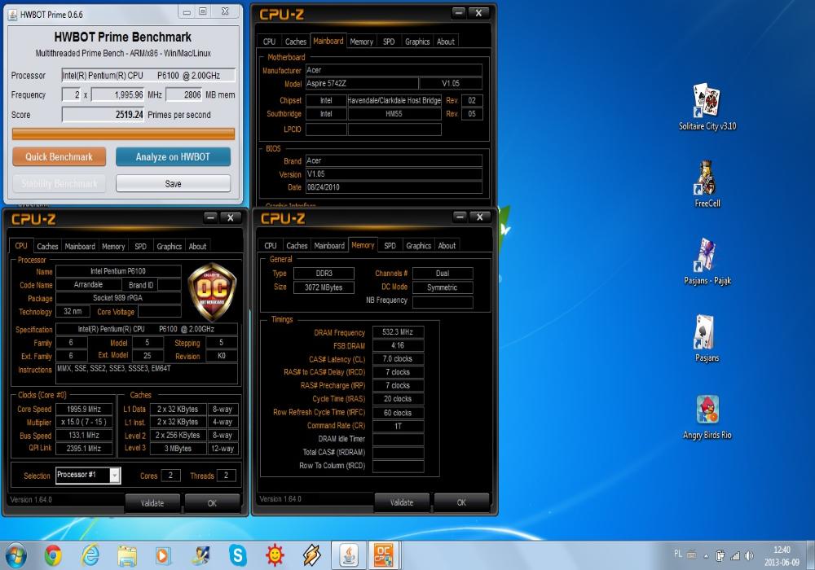Open Windows Explorer folder in taskbar
Image resolution: width=815 pixels, height=570 pixels.
(127, 555)
